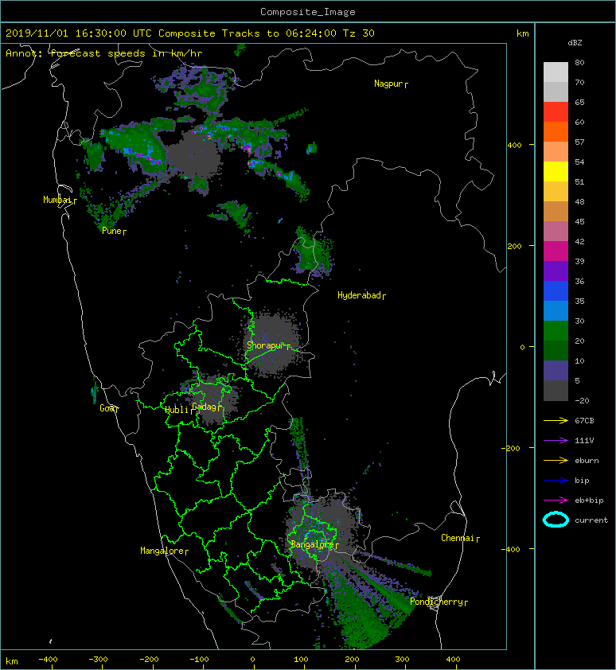Select the red swatch in dBZ scale
This screenshot has height=670, width=616.
[556, 111]
